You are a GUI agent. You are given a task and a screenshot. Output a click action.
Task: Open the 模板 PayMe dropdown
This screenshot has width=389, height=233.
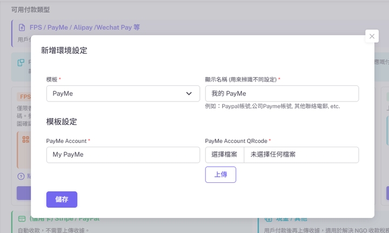tap(123, 94)
